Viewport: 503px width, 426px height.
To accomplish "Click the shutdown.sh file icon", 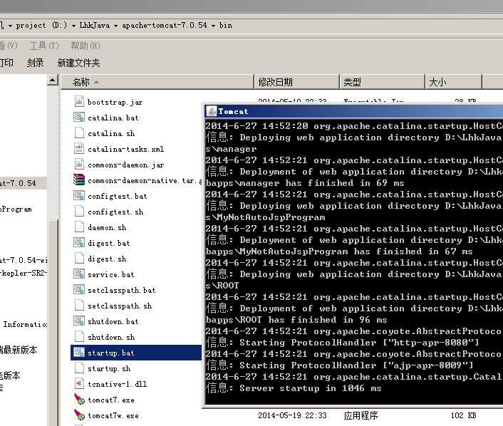I will (79, 336).
